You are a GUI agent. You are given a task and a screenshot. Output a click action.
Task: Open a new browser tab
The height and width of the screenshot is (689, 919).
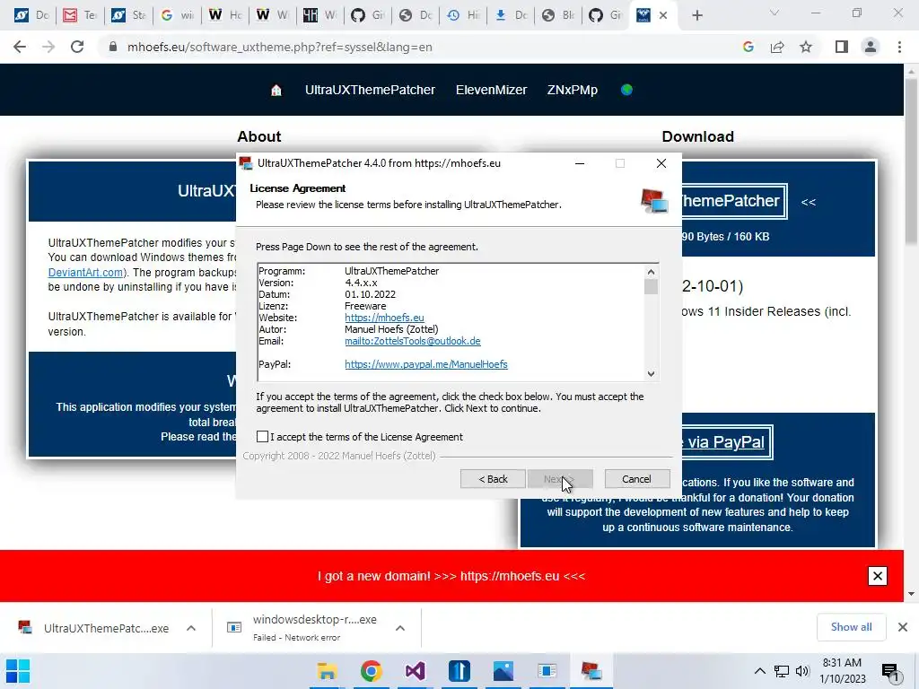696,15
